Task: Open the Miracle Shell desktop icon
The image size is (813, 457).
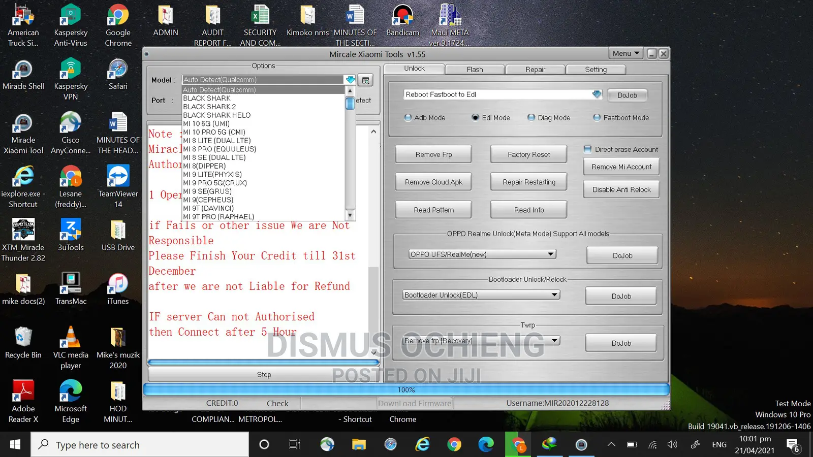Action: coord(23,75)
